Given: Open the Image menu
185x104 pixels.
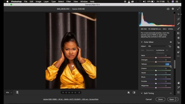Looking at the screenshot, I should coord(38,1).
